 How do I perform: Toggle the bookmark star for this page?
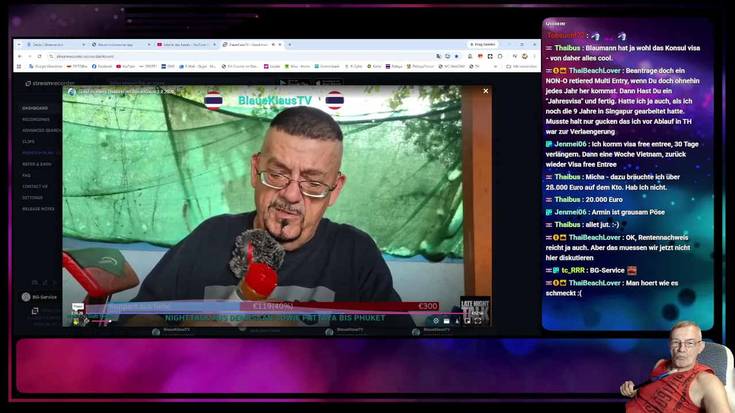(x=457, y=56)
